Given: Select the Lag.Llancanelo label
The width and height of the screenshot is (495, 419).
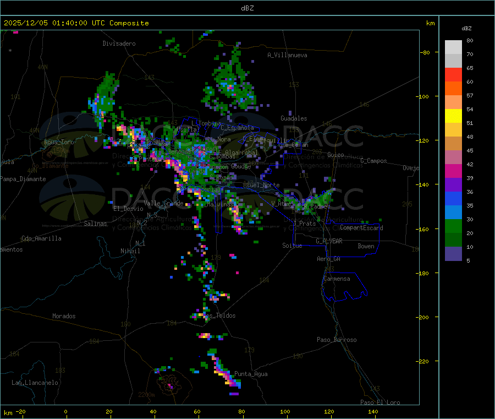Looking at the screenshot, I should coord(35,383).
